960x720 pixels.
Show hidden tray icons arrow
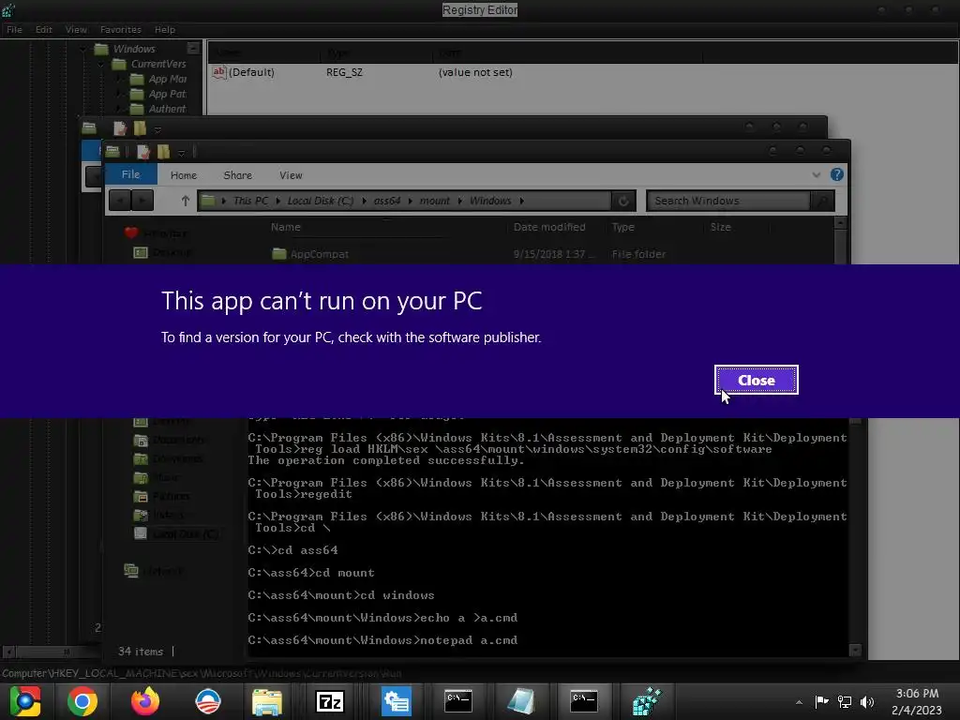coord(799,702)
